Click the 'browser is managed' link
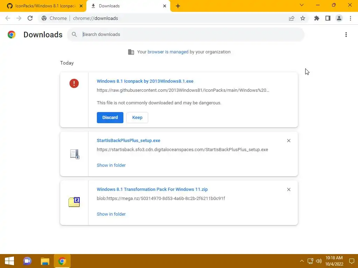 (x=168, y=52)
